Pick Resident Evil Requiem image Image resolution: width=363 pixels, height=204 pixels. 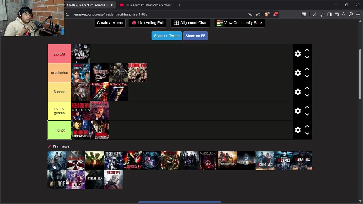[x=113, y=180]
